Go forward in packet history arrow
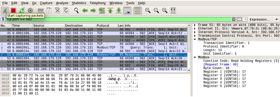Screen dimensions: 280x97 coord(93,11)
